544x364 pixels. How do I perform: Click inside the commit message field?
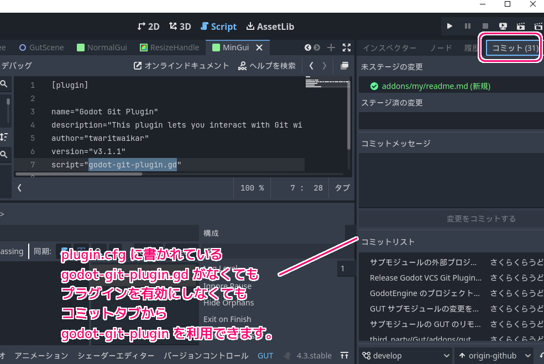point(450,180)
